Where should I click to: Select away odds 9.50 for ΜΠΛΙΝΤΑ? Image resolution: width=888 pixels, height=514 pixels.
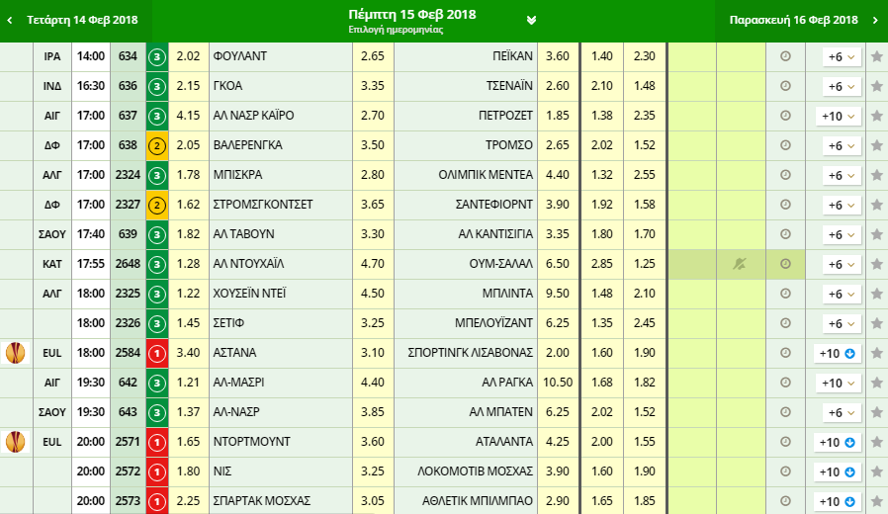tap(558, 295)
